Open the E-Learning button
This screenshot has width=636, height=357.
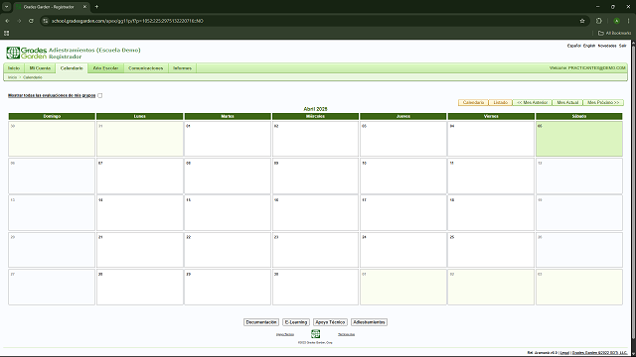[296, 322]
